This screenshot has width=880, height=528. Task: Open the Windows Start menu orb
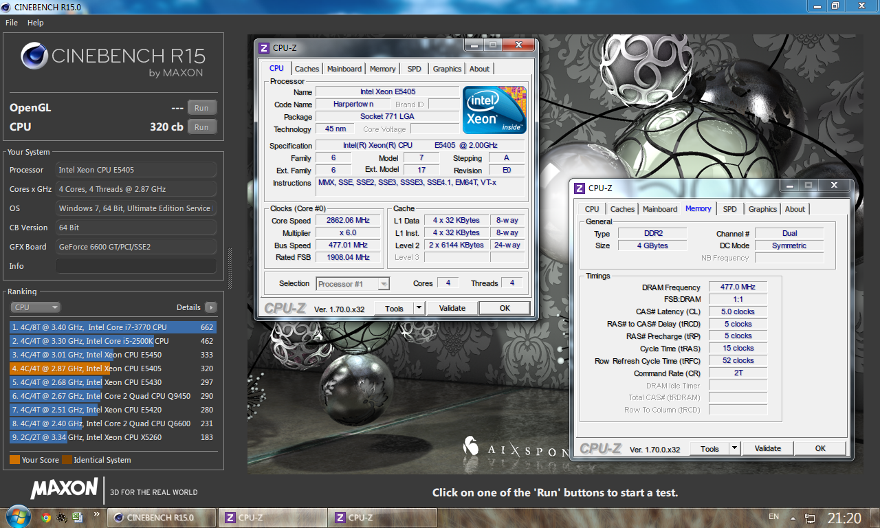(18, 516)
